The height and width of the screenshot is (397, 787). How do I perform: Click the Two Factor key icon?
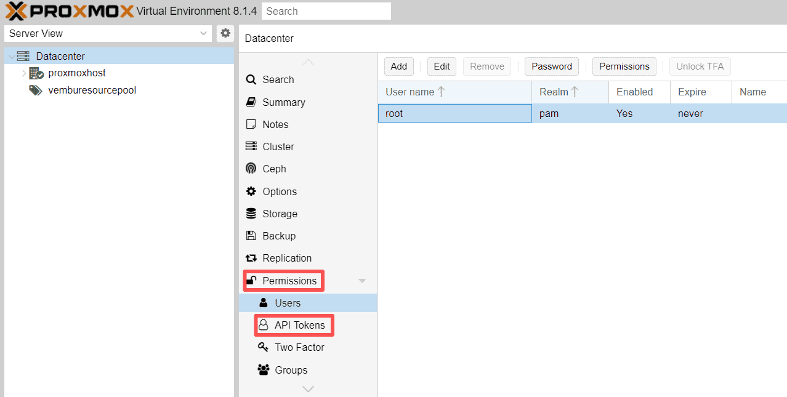[264, 347]
